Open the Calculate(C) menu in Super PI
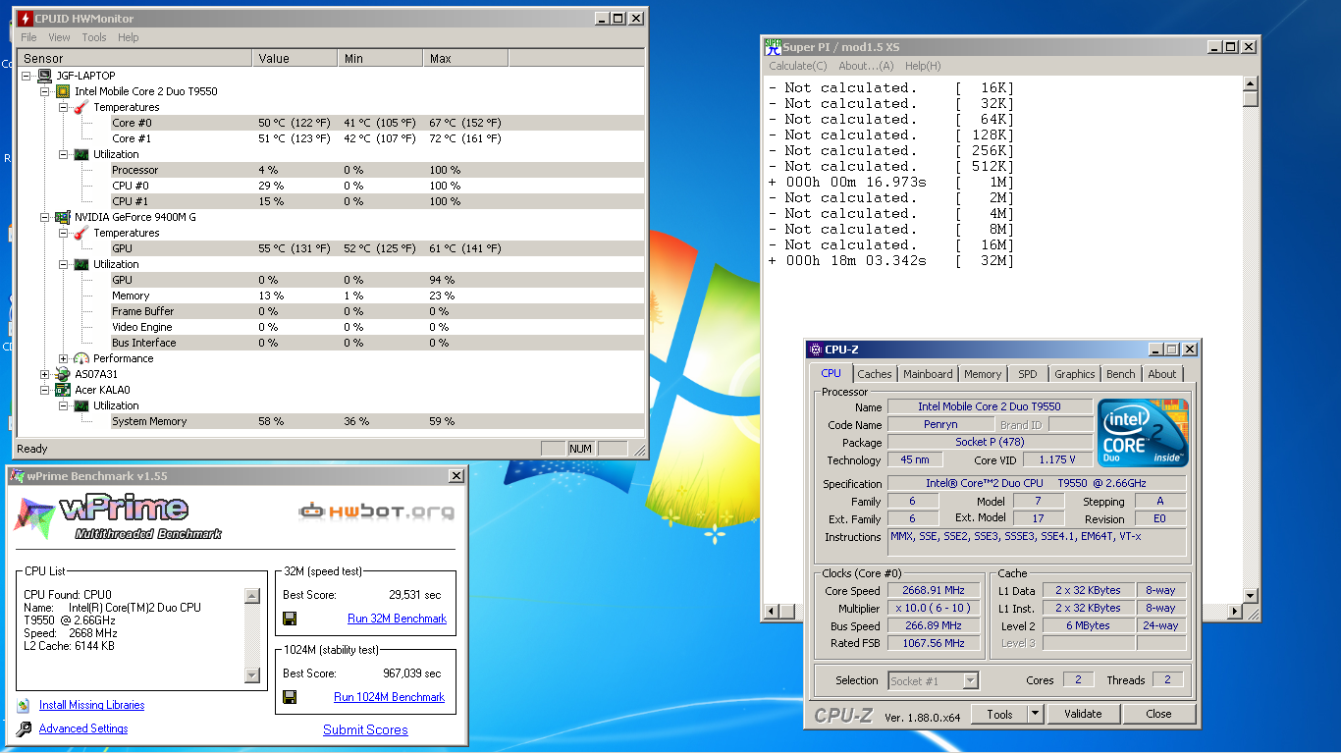The width and height of the screenshot is (1341, 754). point(798,66)
